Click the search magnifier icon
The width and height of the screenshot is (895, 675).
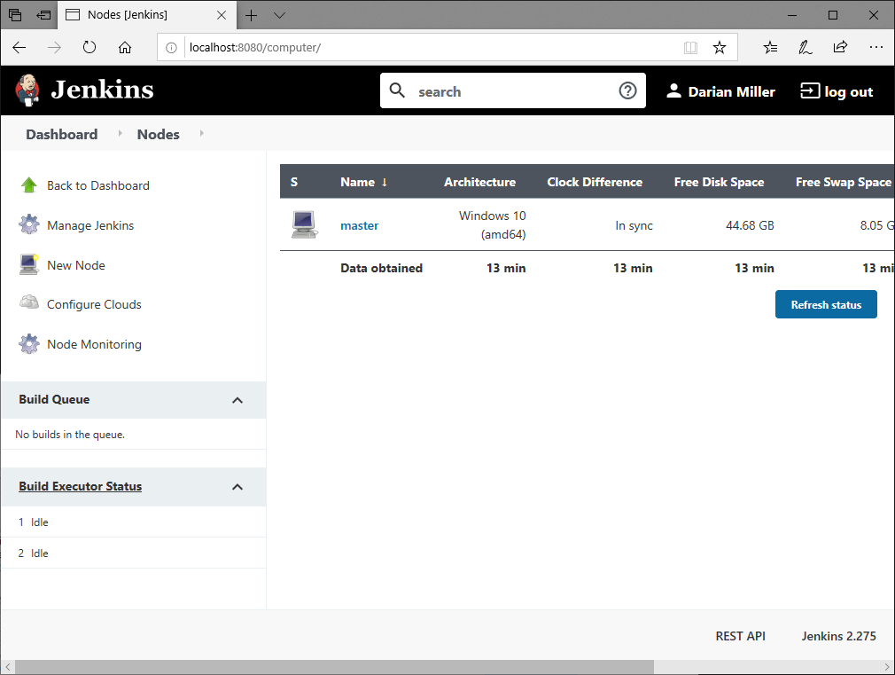tap(397, 90)
